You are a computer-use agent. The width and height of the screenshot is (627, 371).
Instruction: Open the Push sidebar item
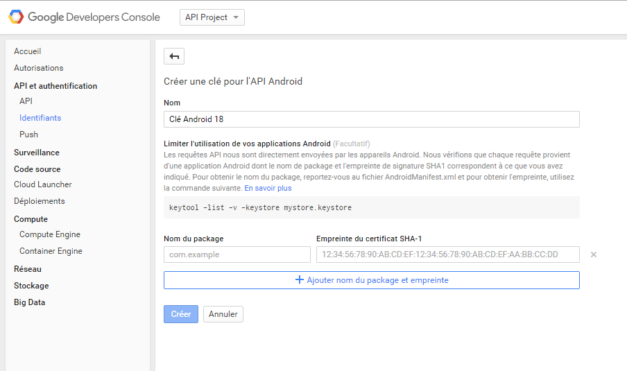tap(29, 135)
